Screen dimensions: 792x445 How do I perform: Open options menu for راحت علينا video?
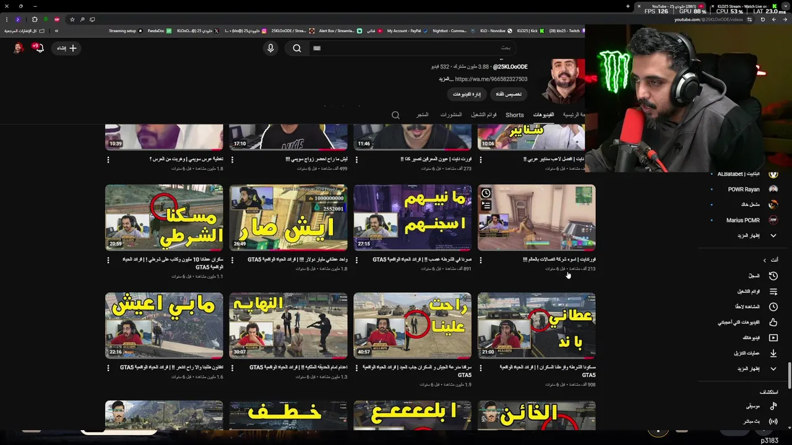coord(356,368)
